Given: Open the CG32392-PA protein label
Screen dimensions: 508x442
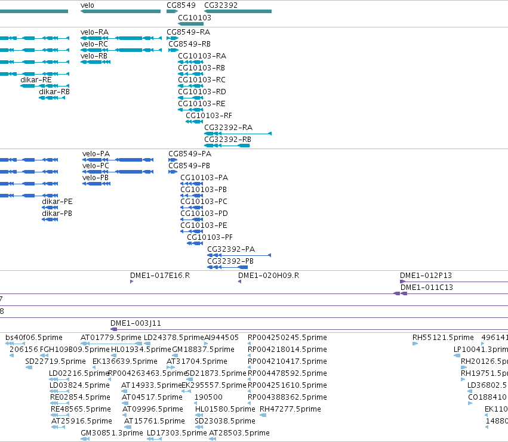Looking at the screenshot, I should [231, 249].
